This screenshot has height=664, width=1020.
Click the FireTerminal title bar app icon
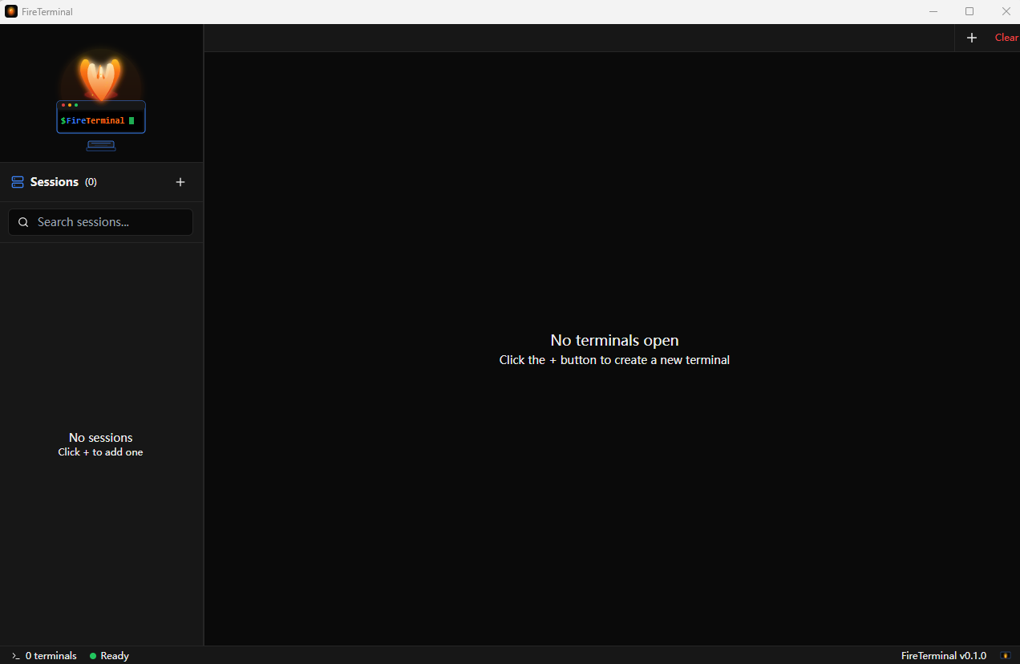pyautogui.click(x=11, y=11)
